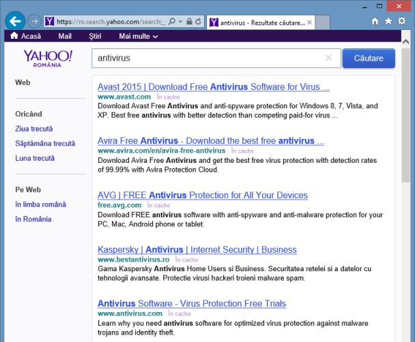This screenshot has height=342, width=415.
Task: Open În cache link for bestantivirus.ro
Action: [x=186, y=260]
